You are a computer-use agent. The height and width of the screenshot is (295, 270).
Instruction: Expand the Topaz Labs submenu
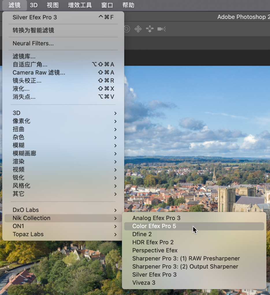[63, 234]
